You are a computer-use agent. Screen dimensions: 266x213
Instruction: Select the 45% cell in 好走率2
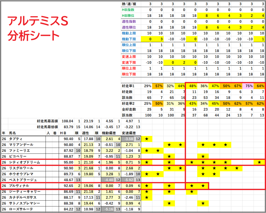point(214,104)
